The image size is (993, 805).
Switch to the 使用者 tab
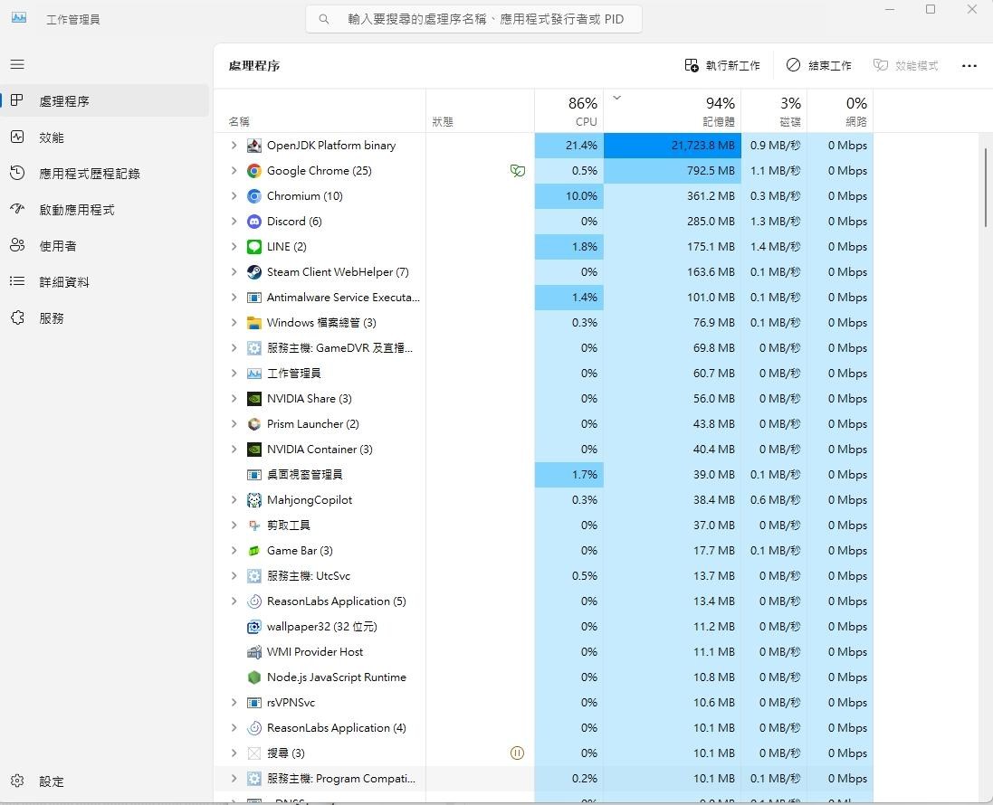[104, 245]
